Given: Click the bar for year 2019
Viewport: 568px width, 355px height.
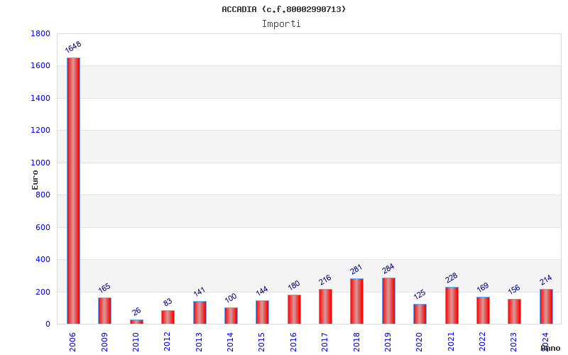Looking at the screenshot, I should (x=388, y=300).
